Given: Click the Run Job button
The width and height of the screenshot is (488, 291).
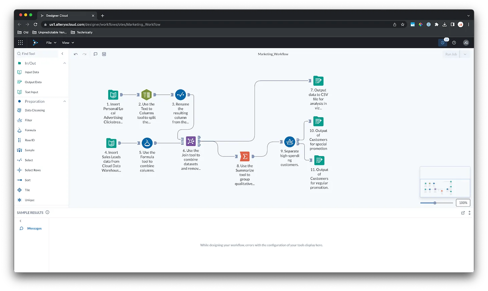Looking at the screenshot, I should click(451, 54).
